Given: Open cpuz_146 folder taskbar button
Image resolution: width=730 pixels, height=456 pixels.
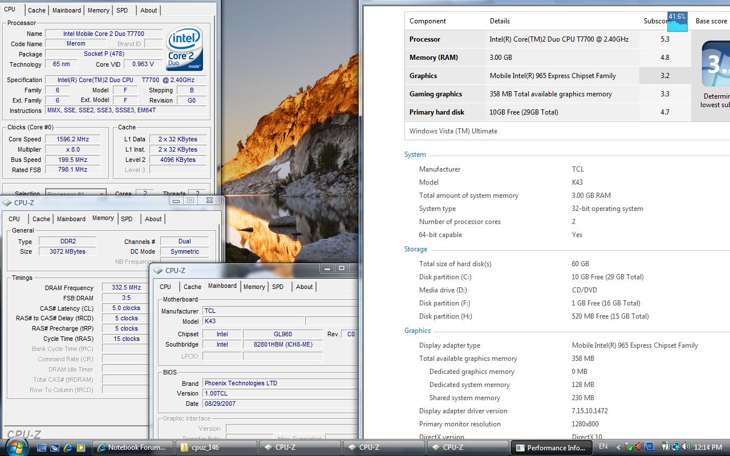Looking at the screenshot, I should click(216, 447).
